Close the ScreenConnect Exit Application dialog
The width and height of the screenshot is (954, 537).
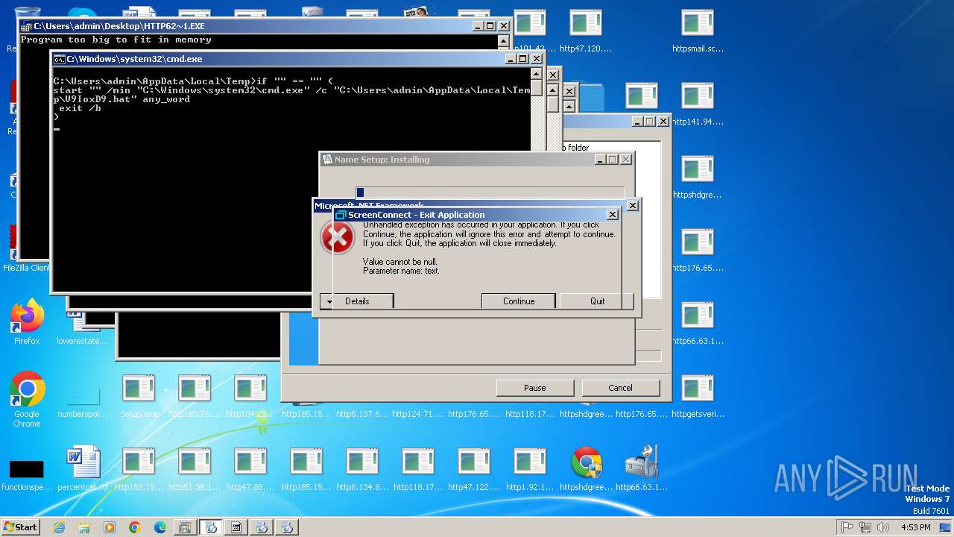click(612, 215)
